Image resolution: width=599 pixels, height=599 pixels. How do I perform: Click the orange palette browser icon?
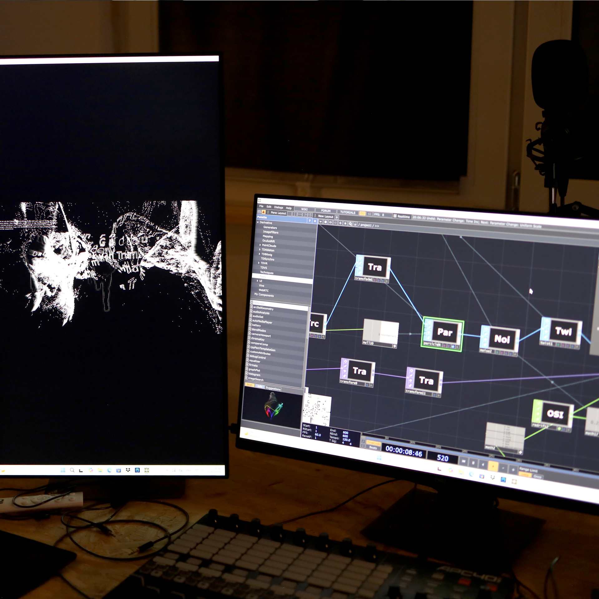pyautogui.click(x=264, y=212)
